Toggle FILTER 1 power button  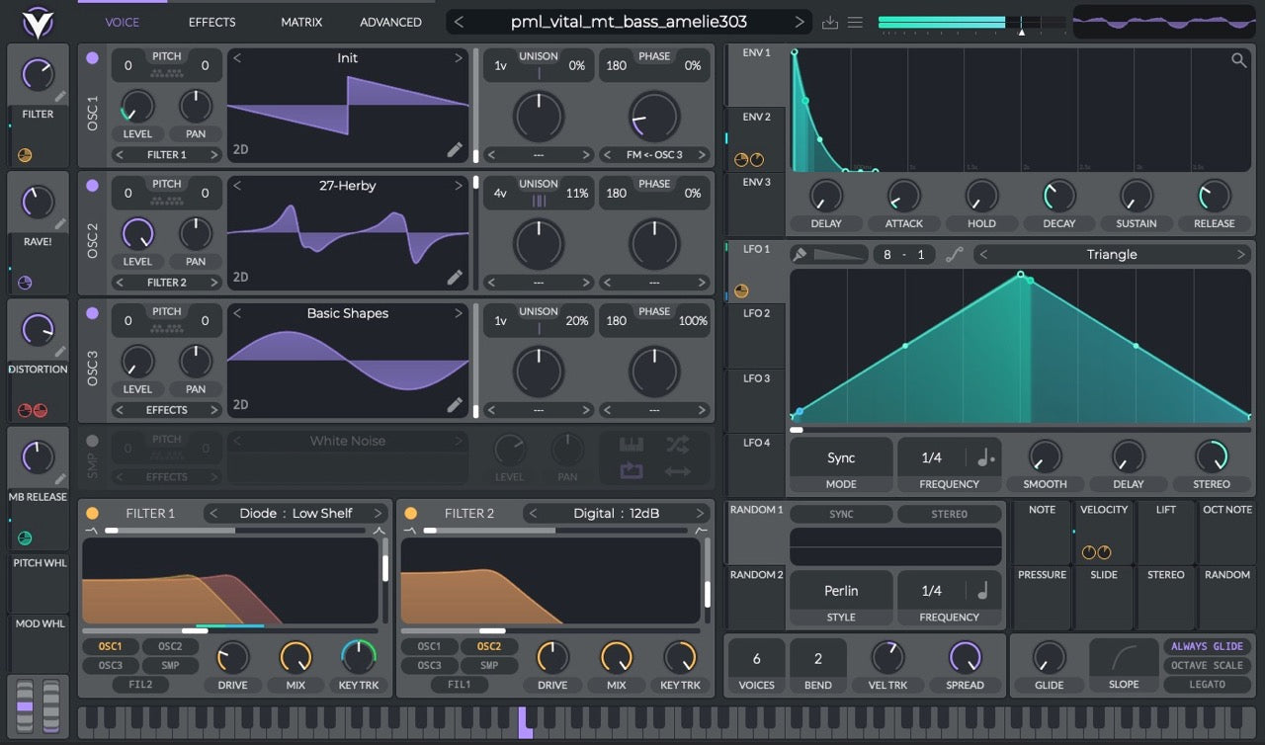pyautogui.click(x=92, y=513)
